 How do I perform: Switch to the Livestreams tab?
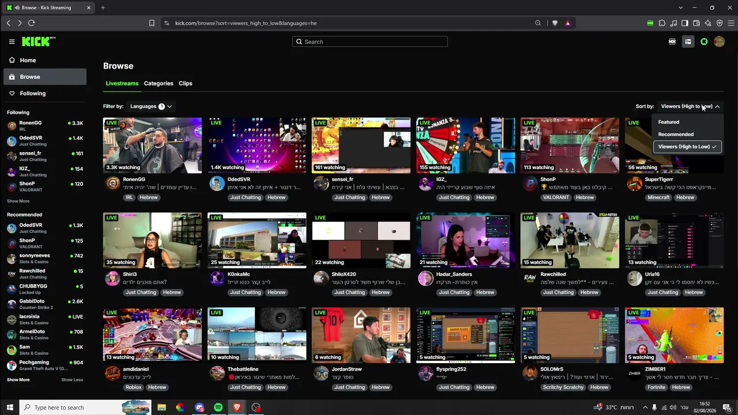pyautogui.click(x=122, y=84)
